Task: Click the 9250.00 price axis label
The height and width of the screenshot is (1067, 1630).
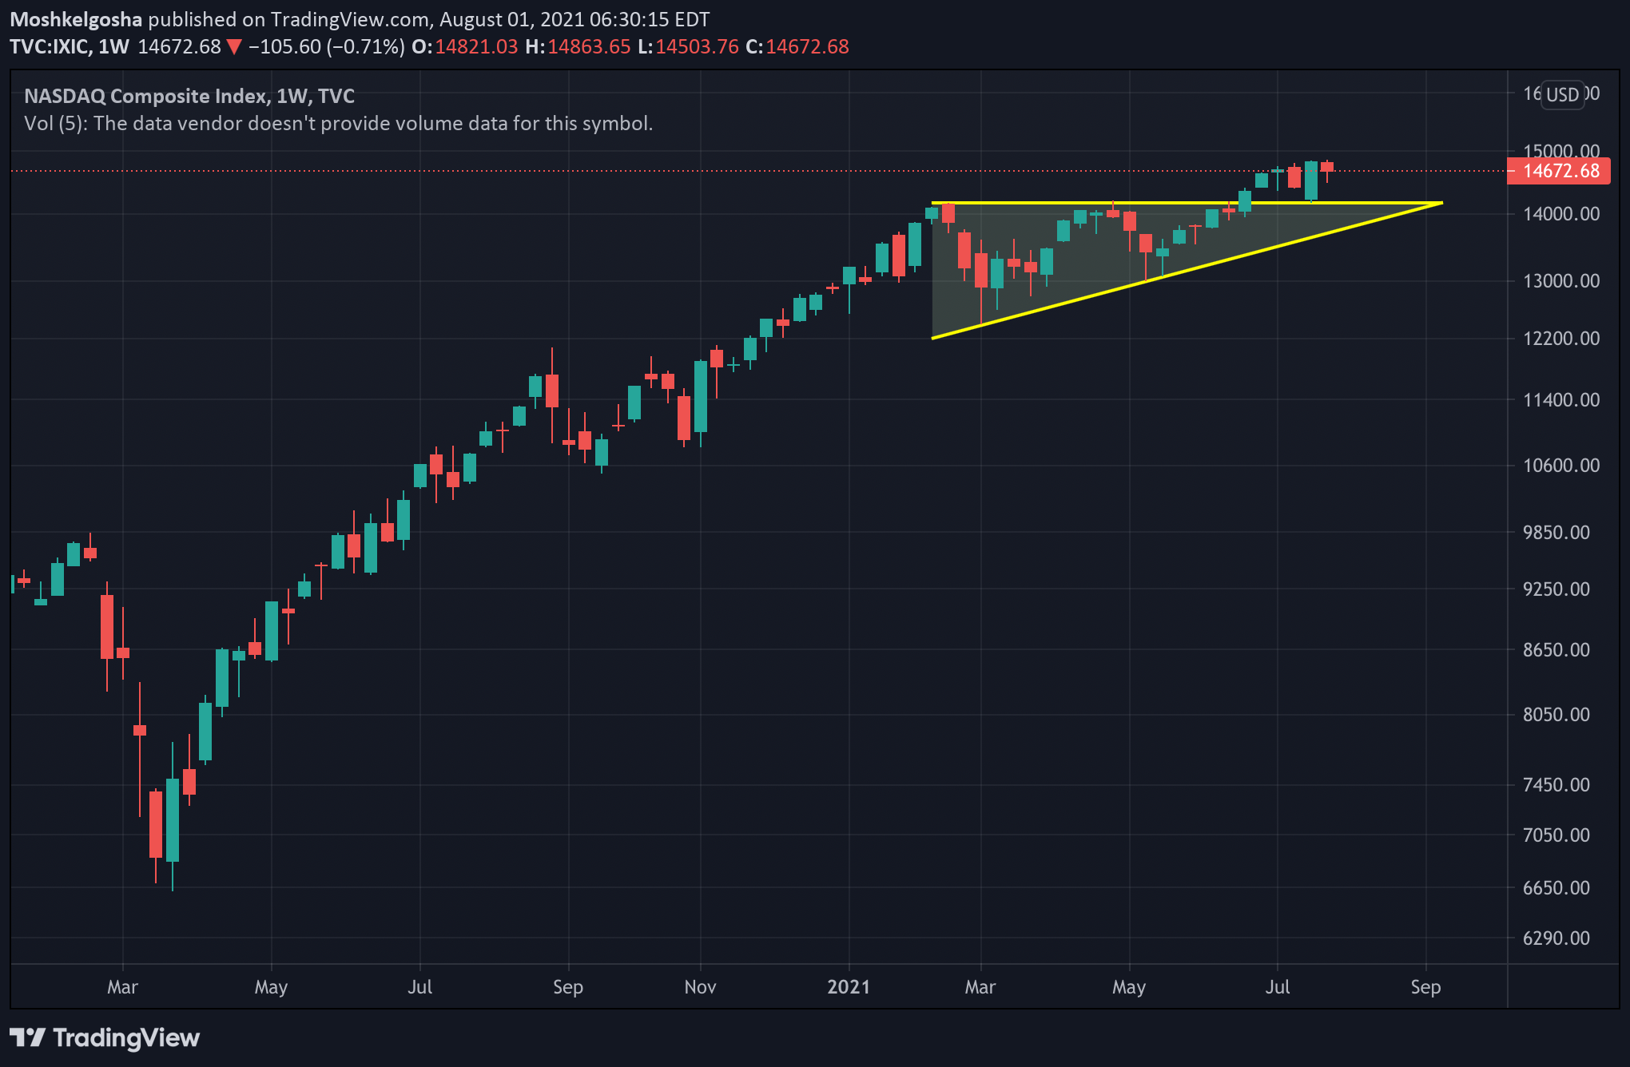Action: click(x=1556, y=589)
